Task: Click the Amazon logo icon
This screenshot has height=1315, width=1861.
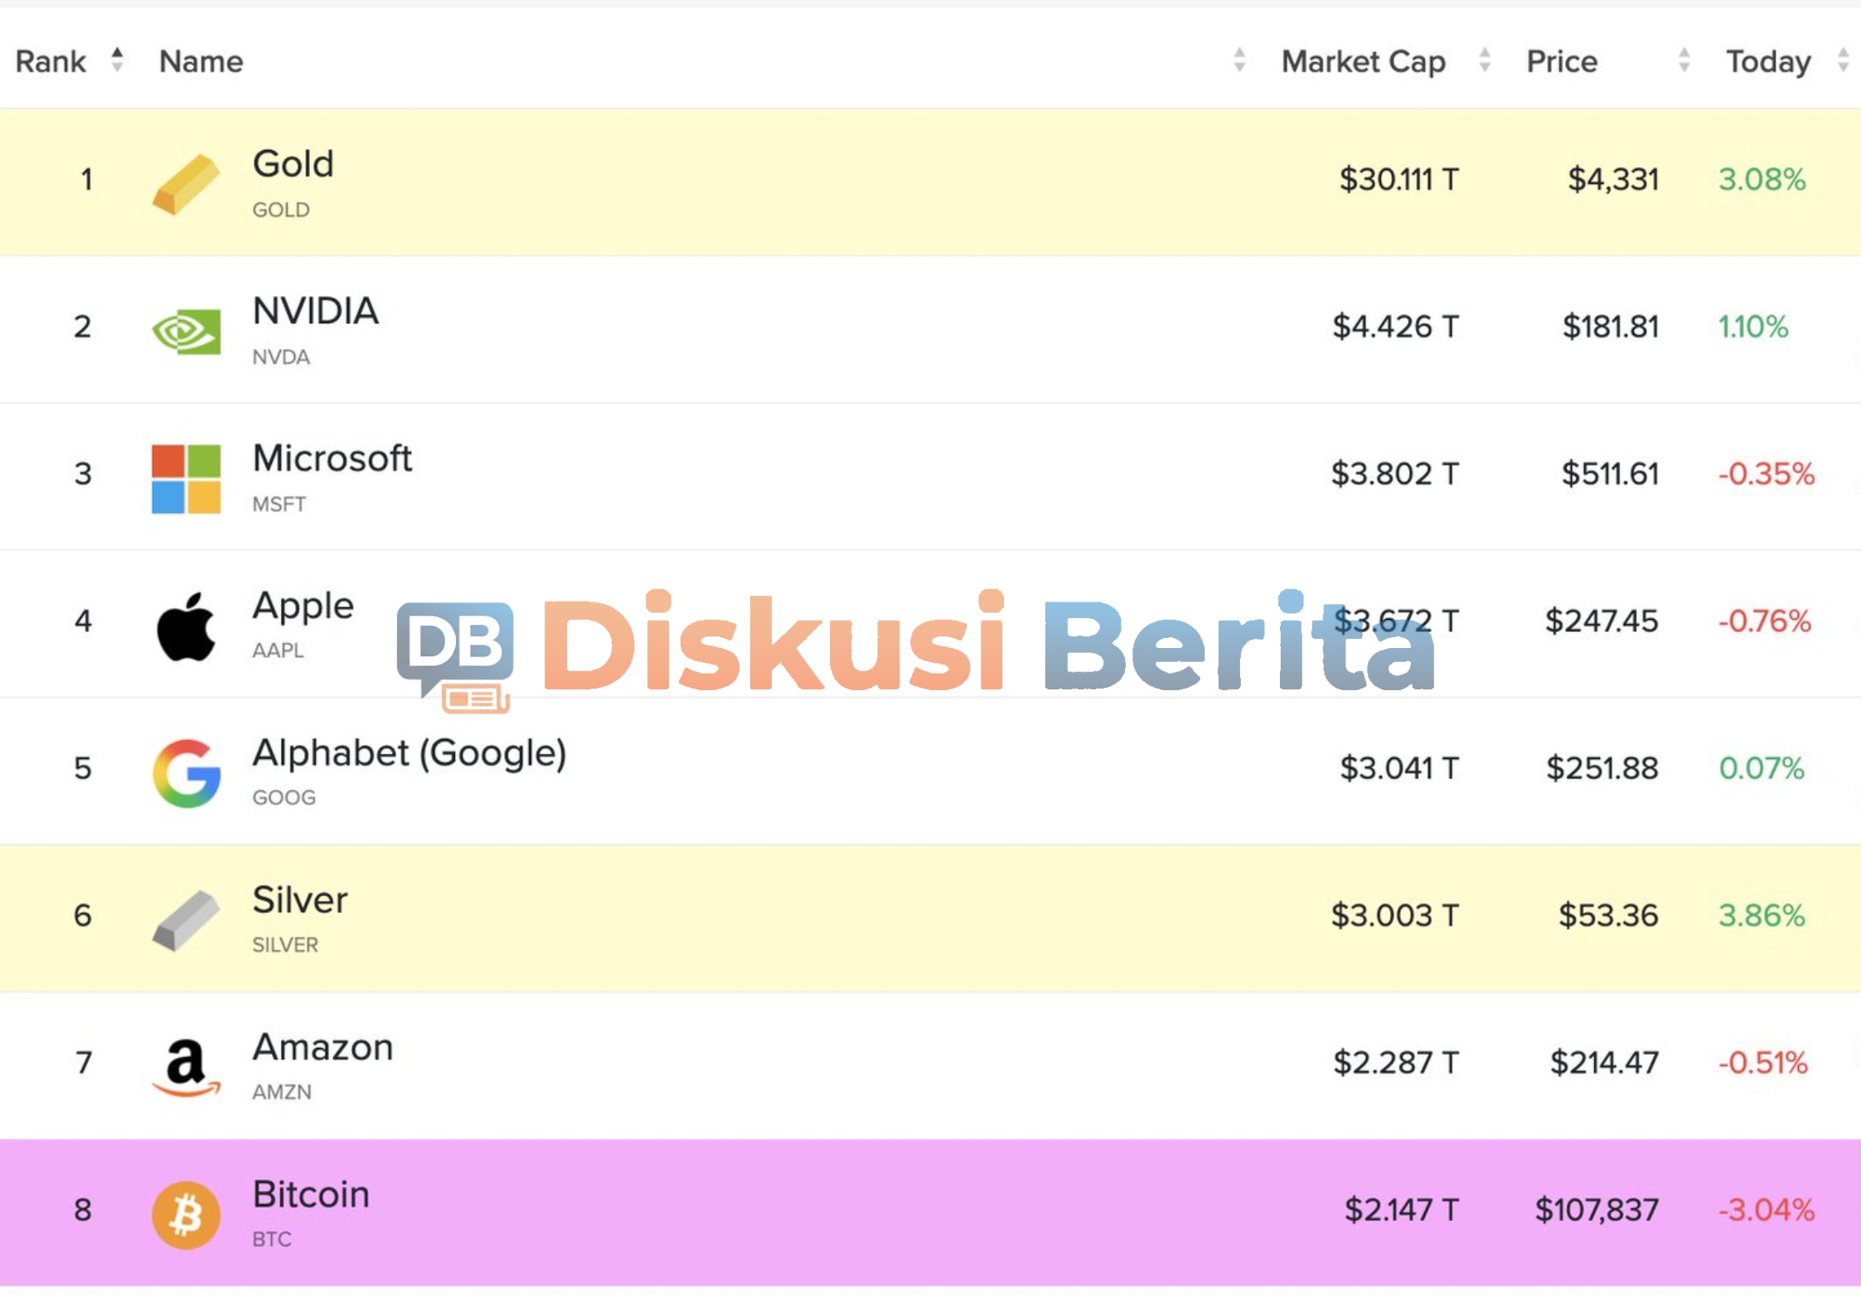Action: (186, 1066)
